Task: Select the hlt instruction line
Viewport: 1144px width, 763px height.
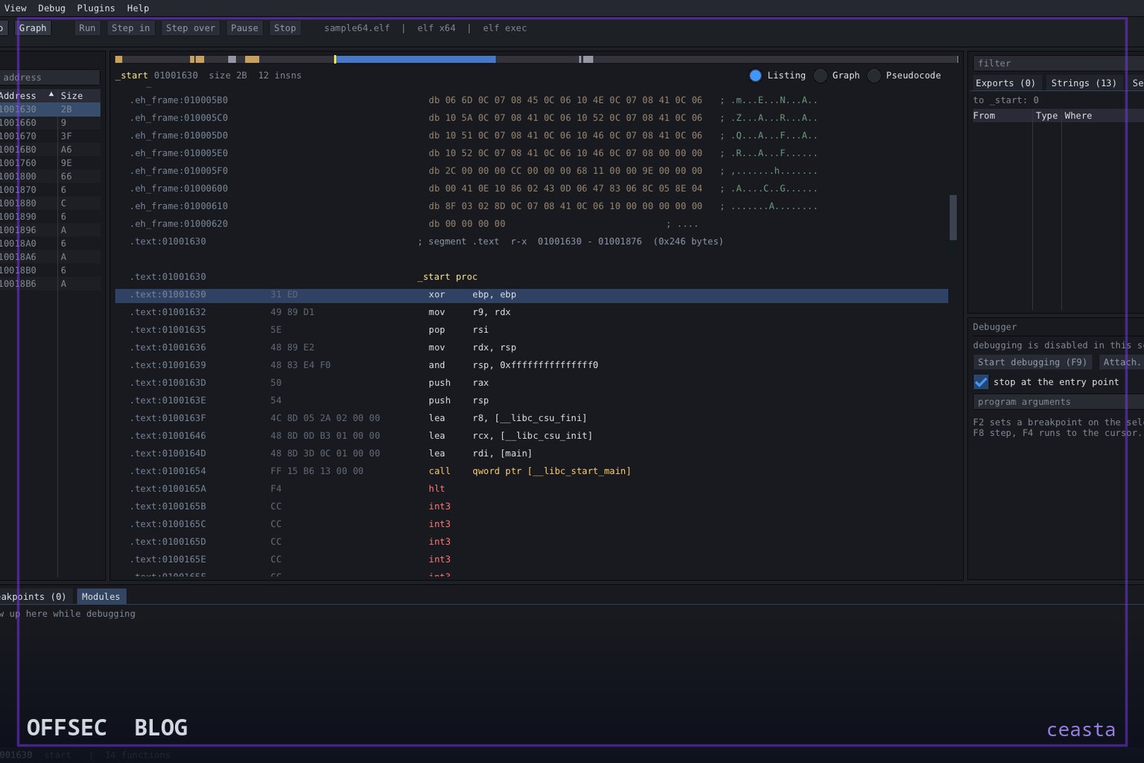Action: tap(531, 489)
